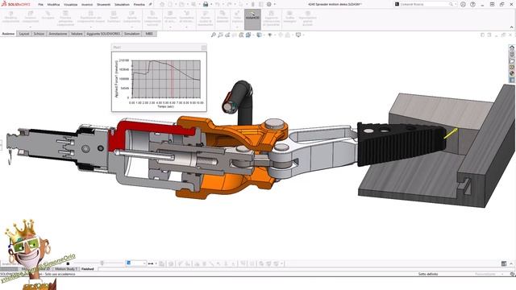Screen dimensions: 516x290
Task: Open the SOLIDWORKS Resources home task pane icon
Action: tap(512, 48)
